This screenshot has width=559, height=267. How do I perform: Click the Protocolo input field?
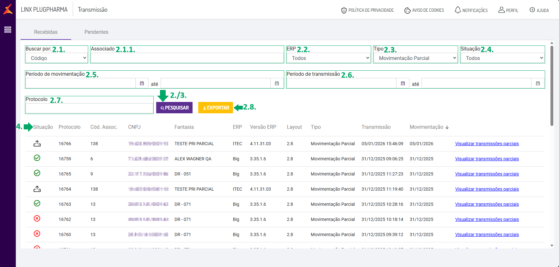pyautogui.click(x=89, y=108)
